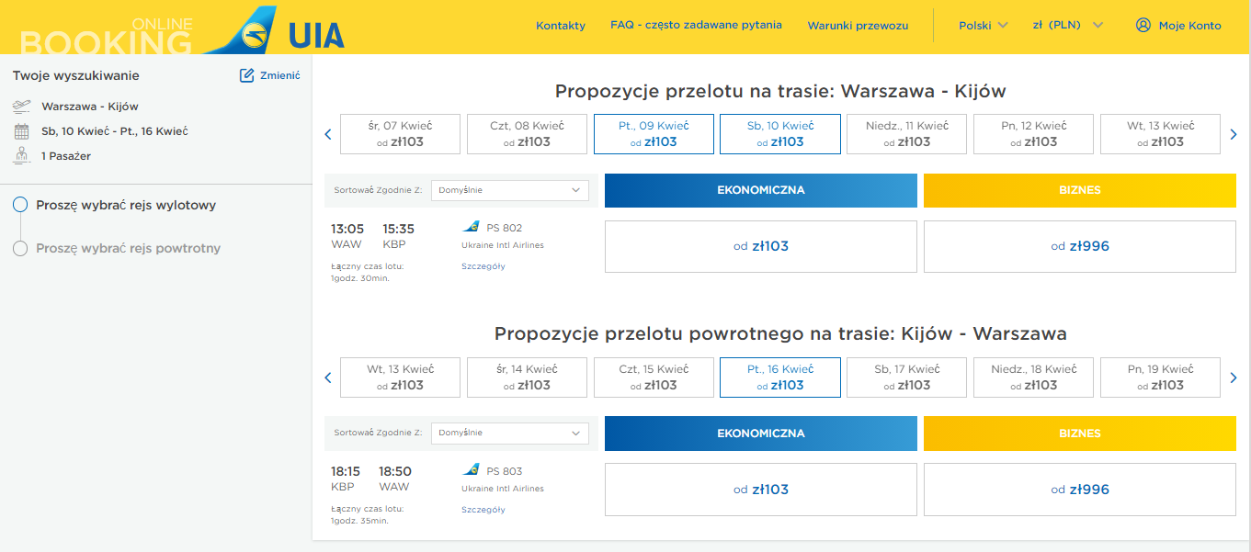Click the 1 Pasażer text
This screenshot has height=552, width=1251.
click(66, 156)
